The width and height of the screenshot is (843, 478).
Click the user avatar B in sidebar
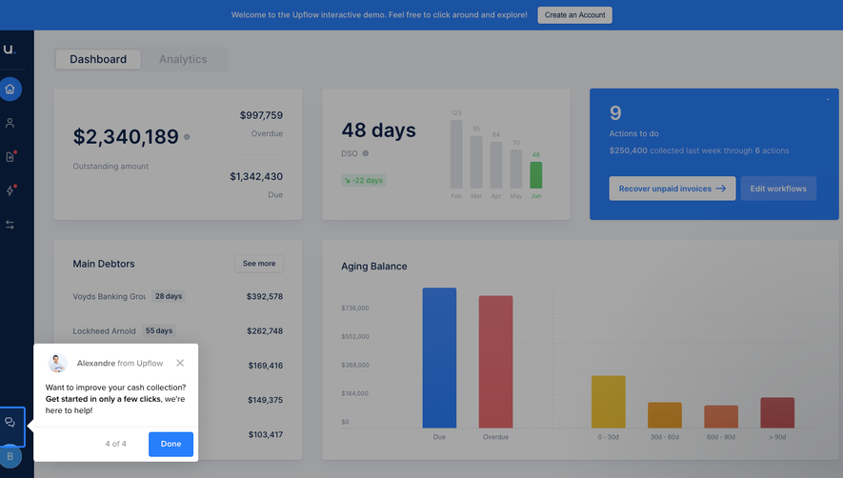(10, 456)
